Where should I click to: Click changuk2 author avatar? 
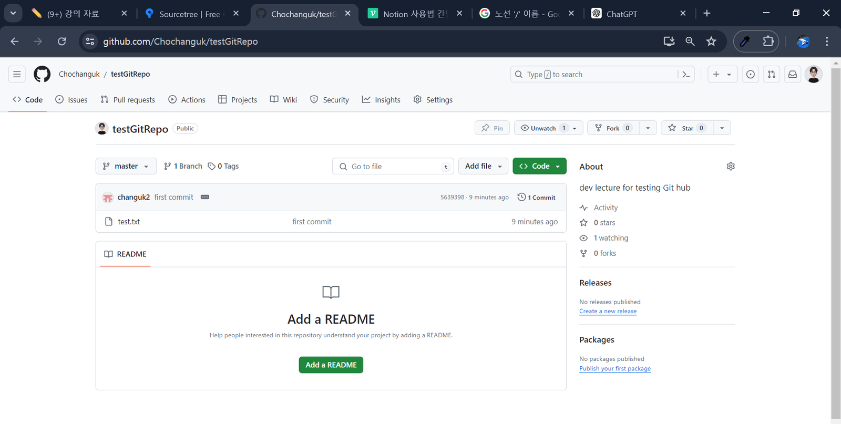click(x=108, y=197)
